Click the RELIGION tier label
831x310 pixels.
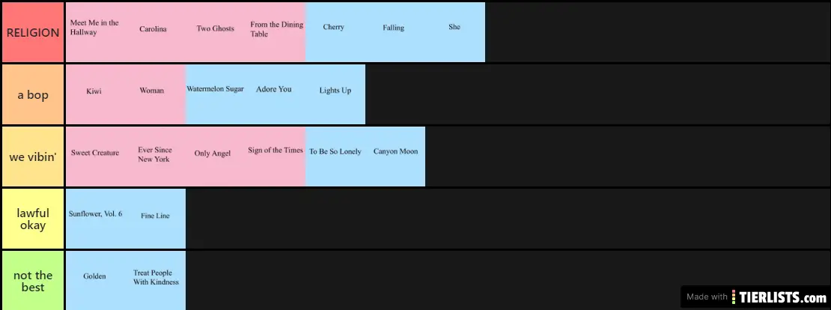[33, 32]
